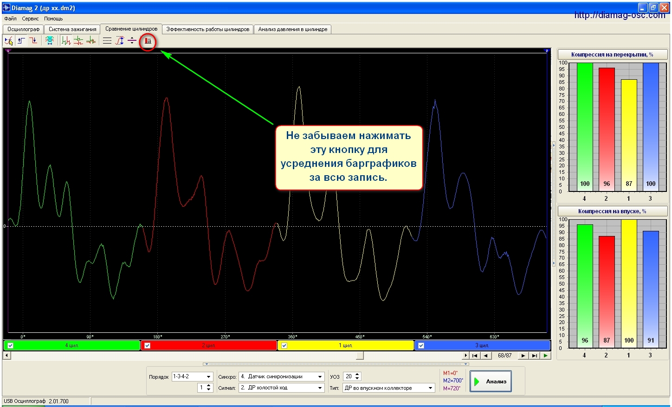672x407 pixels.
Task: Select the cursor measurement tool in toolbar
Action: (9, 41)
